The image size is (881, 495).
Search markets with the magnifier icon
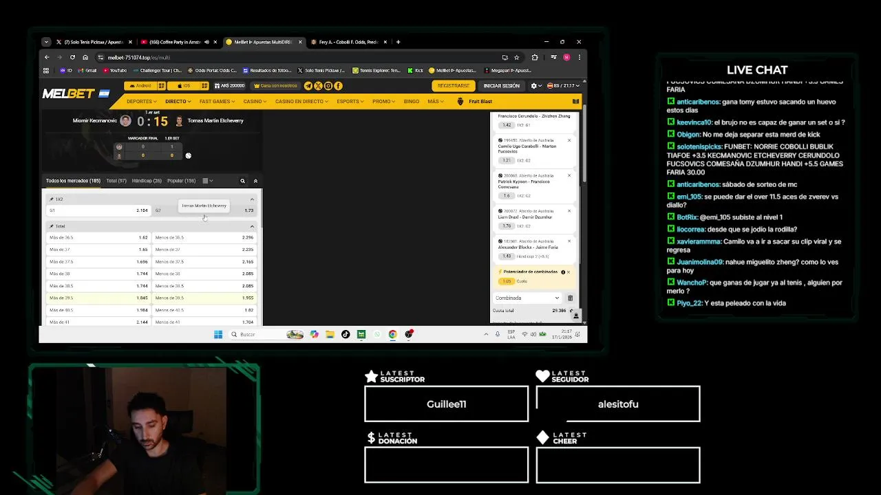242,181
